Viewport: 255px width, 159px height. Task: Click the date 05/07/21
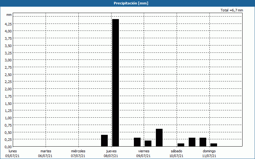click(12, 156)
